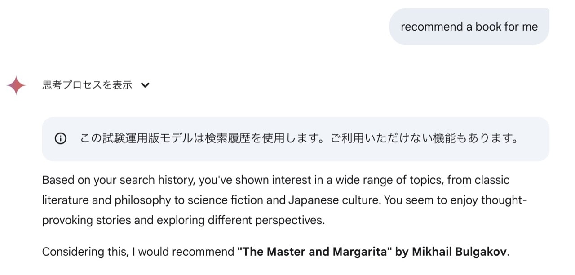Viewport: 575px width, 275px height.
Task: Click the "recommend a book for me" message bubble
Action: (x=469, y=27)
